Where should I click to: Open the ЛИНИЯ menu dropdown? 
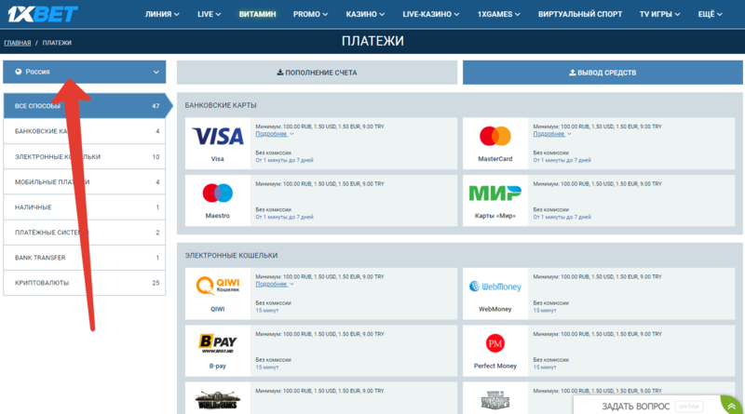pyautogui.click(x=162, y=14)
